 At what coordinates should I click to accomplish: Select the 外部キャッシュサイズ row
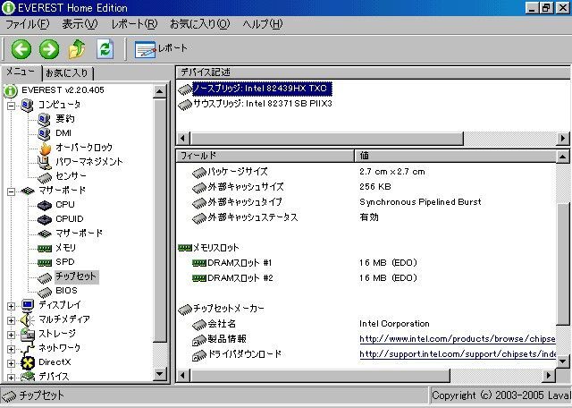(366, 187)
